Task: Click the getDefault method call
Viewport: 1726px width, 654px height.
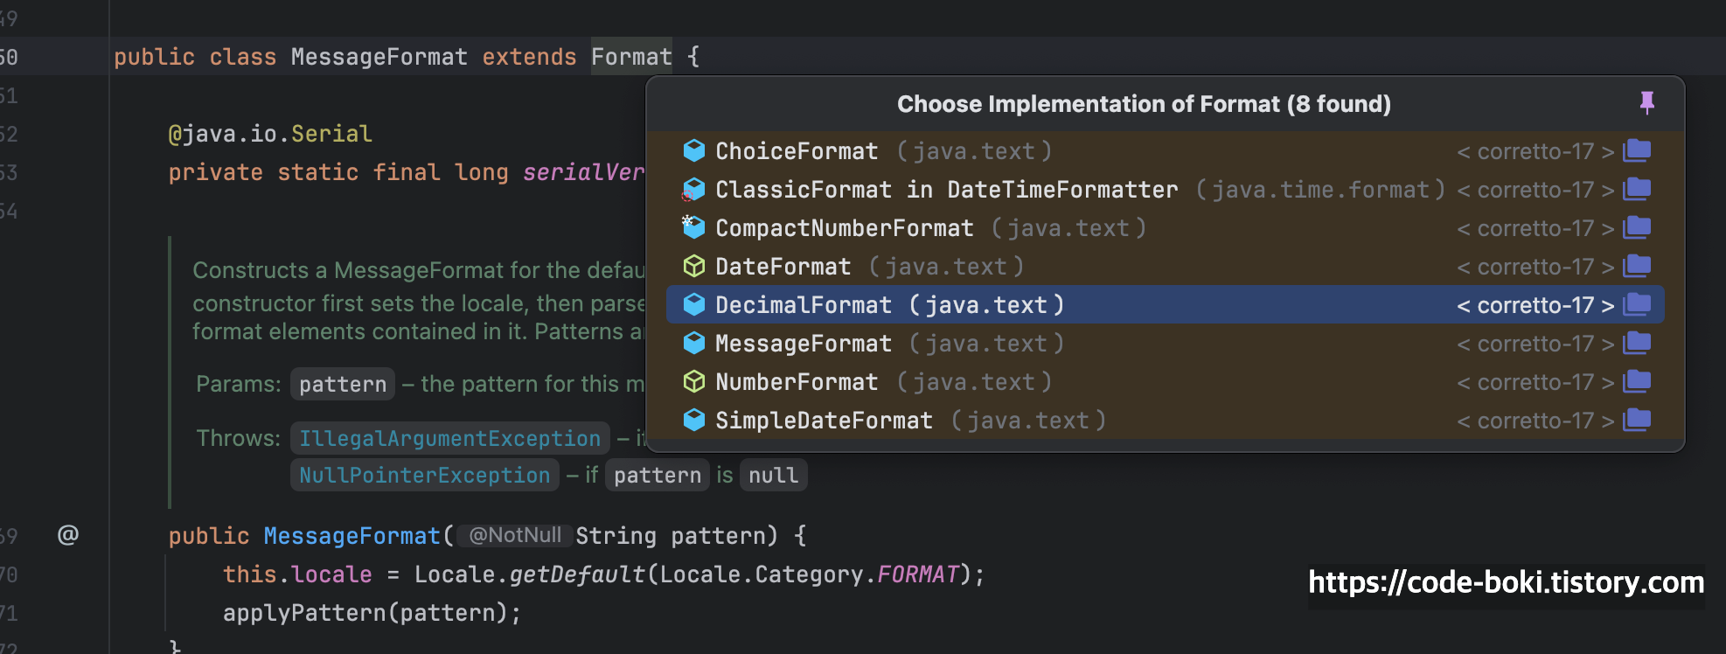Action: pos(577,574)
